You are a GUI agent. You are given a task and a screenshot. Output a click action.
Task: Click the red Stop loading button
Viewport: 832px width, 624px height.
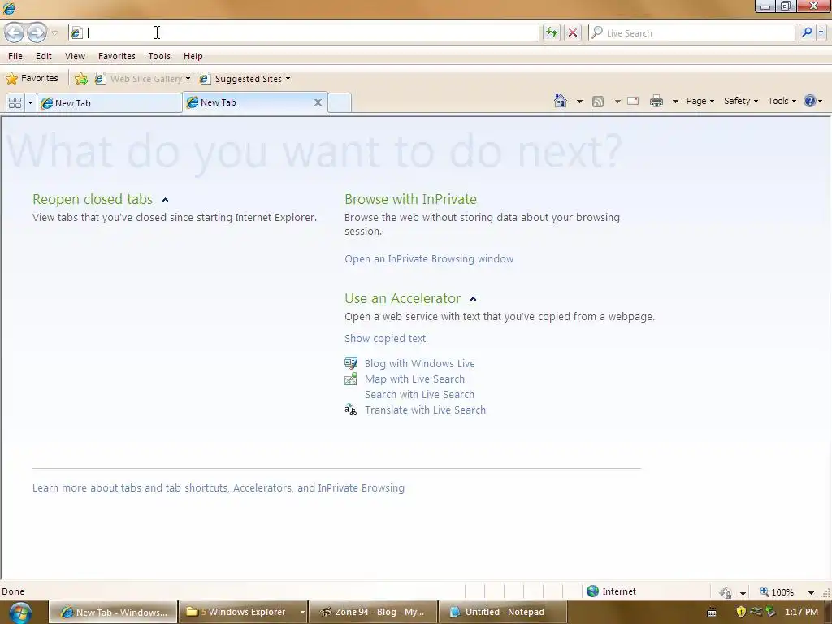[573, 32]
